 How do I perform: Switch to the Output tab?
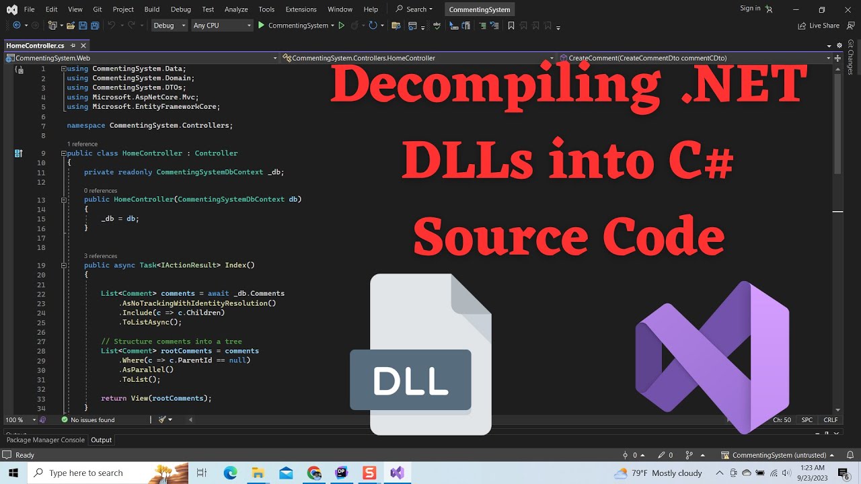[102, 440]
